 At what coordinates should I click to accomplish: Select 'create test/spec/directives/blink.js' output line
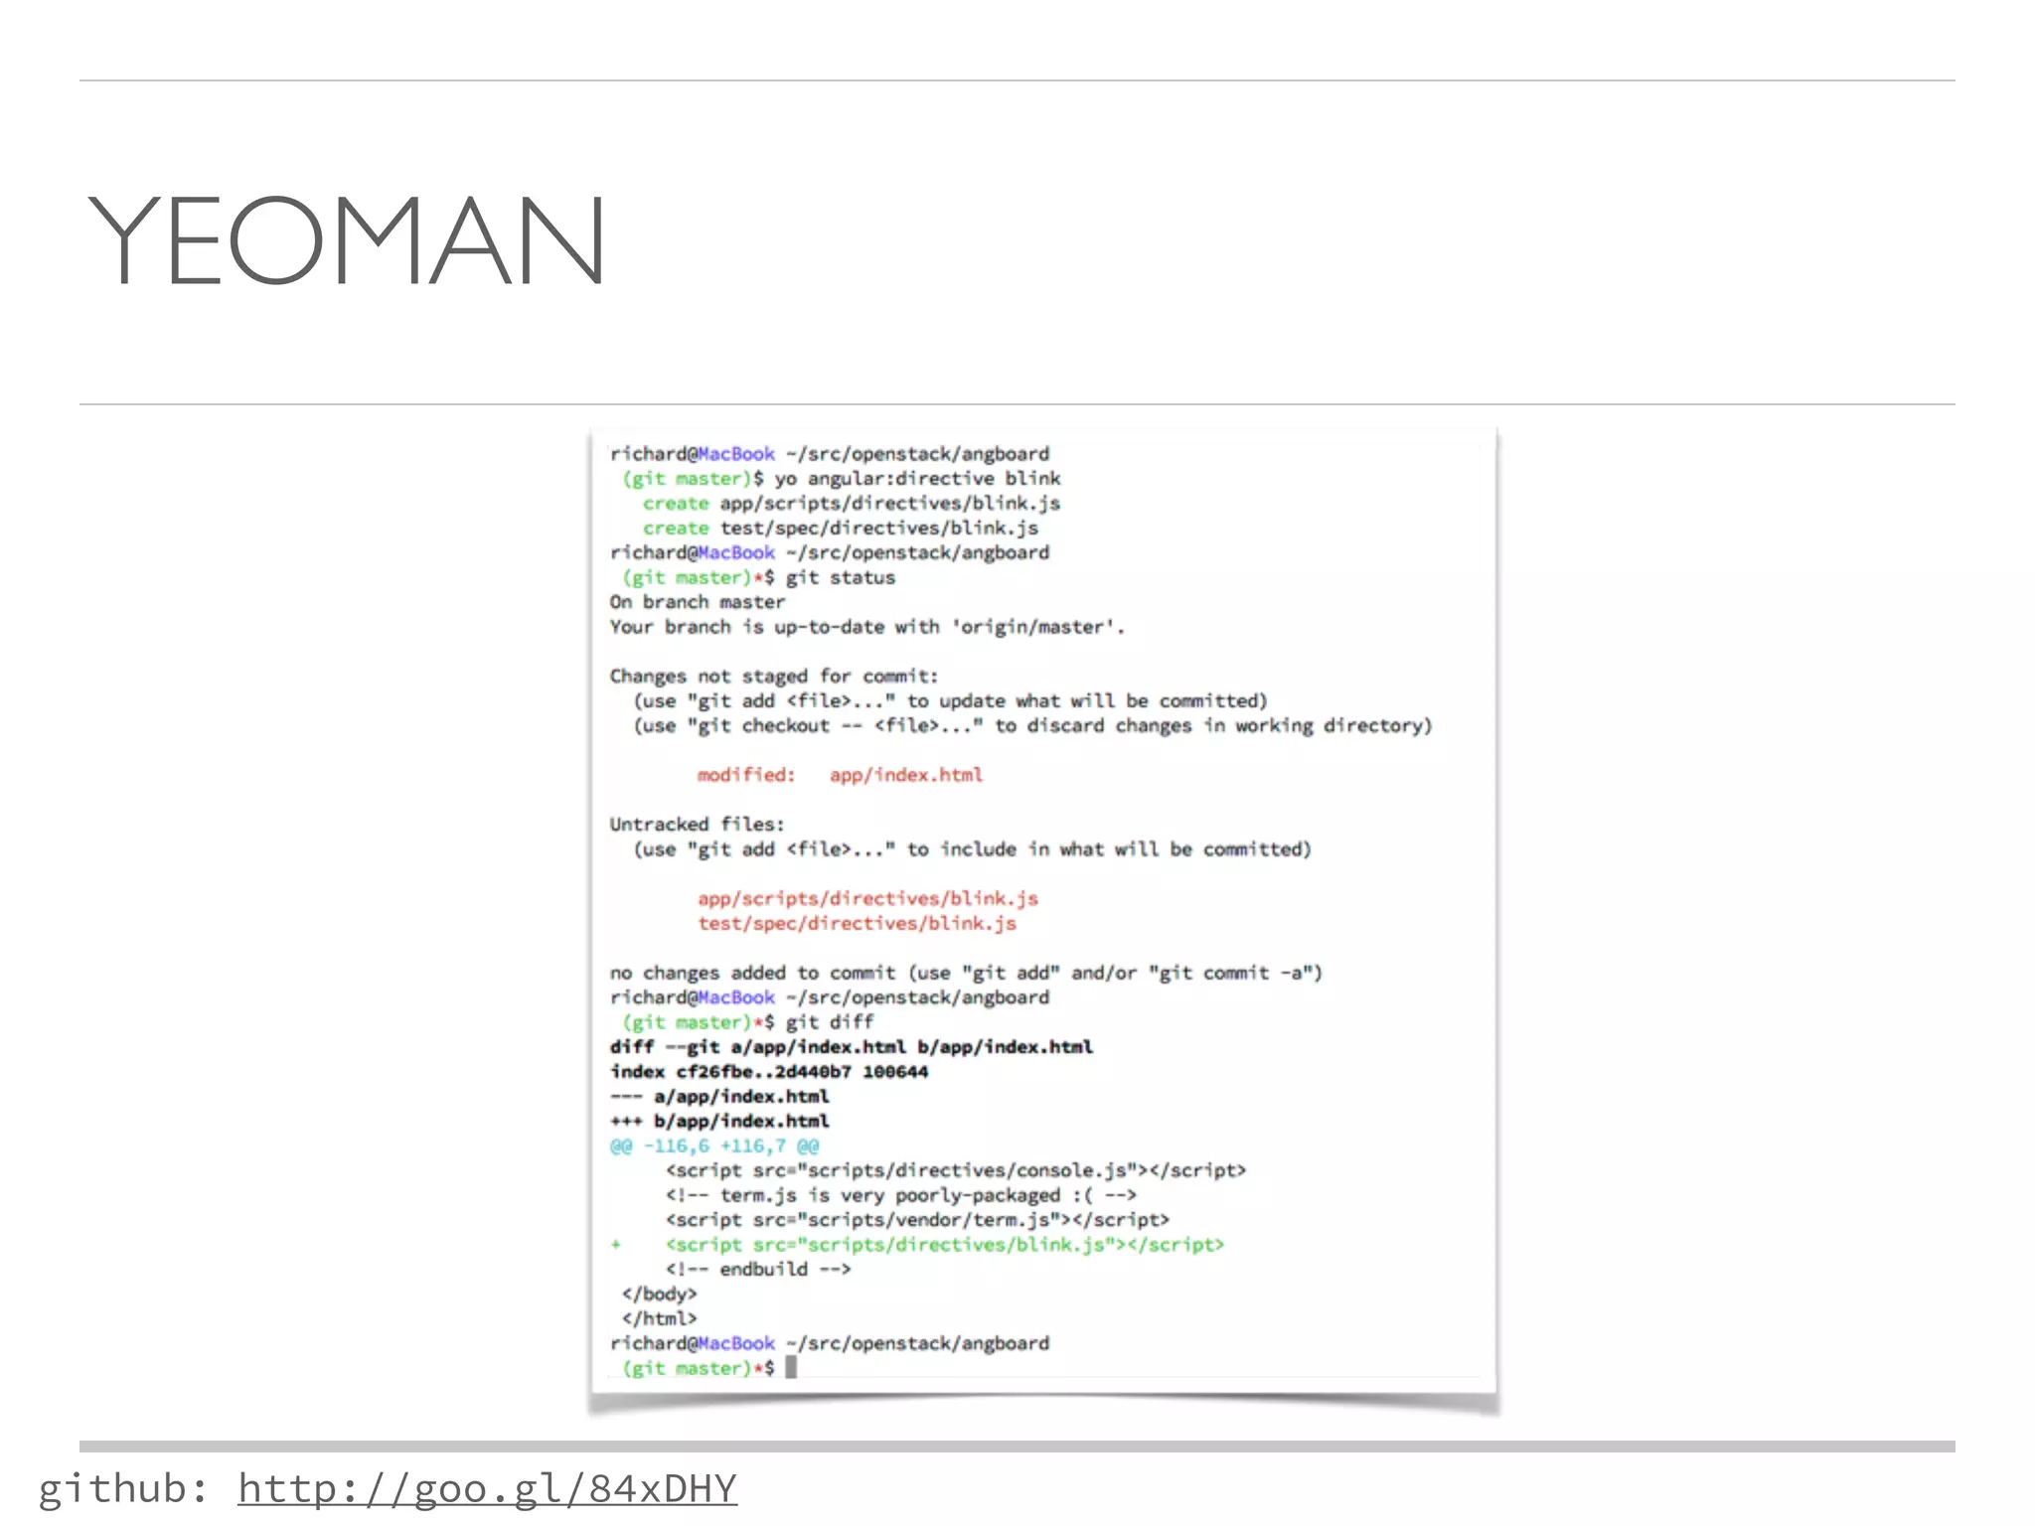point(840,529)
